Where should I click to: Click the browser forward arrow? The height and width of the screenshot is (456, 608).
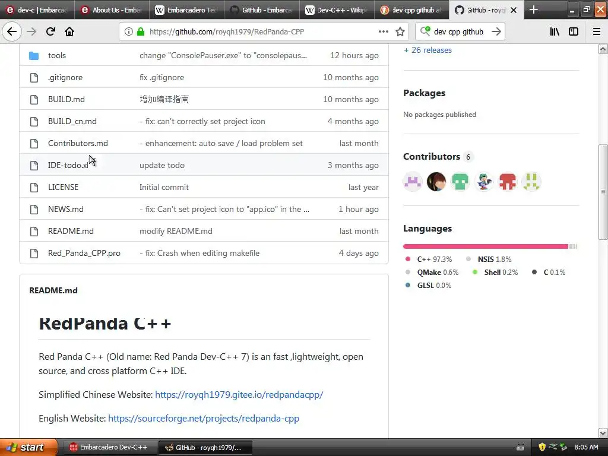[31, 31]
